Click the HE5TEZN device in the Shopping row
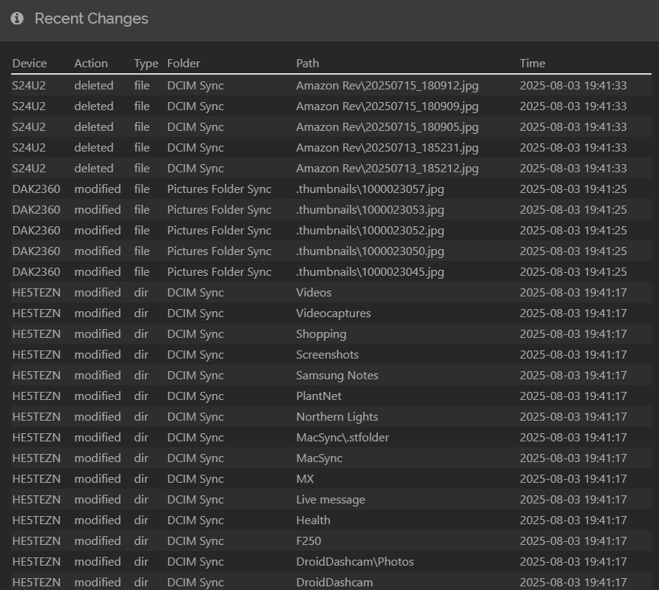The width and height of the screenshot is (659, 590). [36, 334]
